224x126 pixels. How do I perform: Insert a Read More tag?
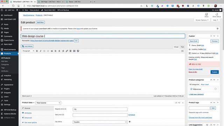click(70, 51)
